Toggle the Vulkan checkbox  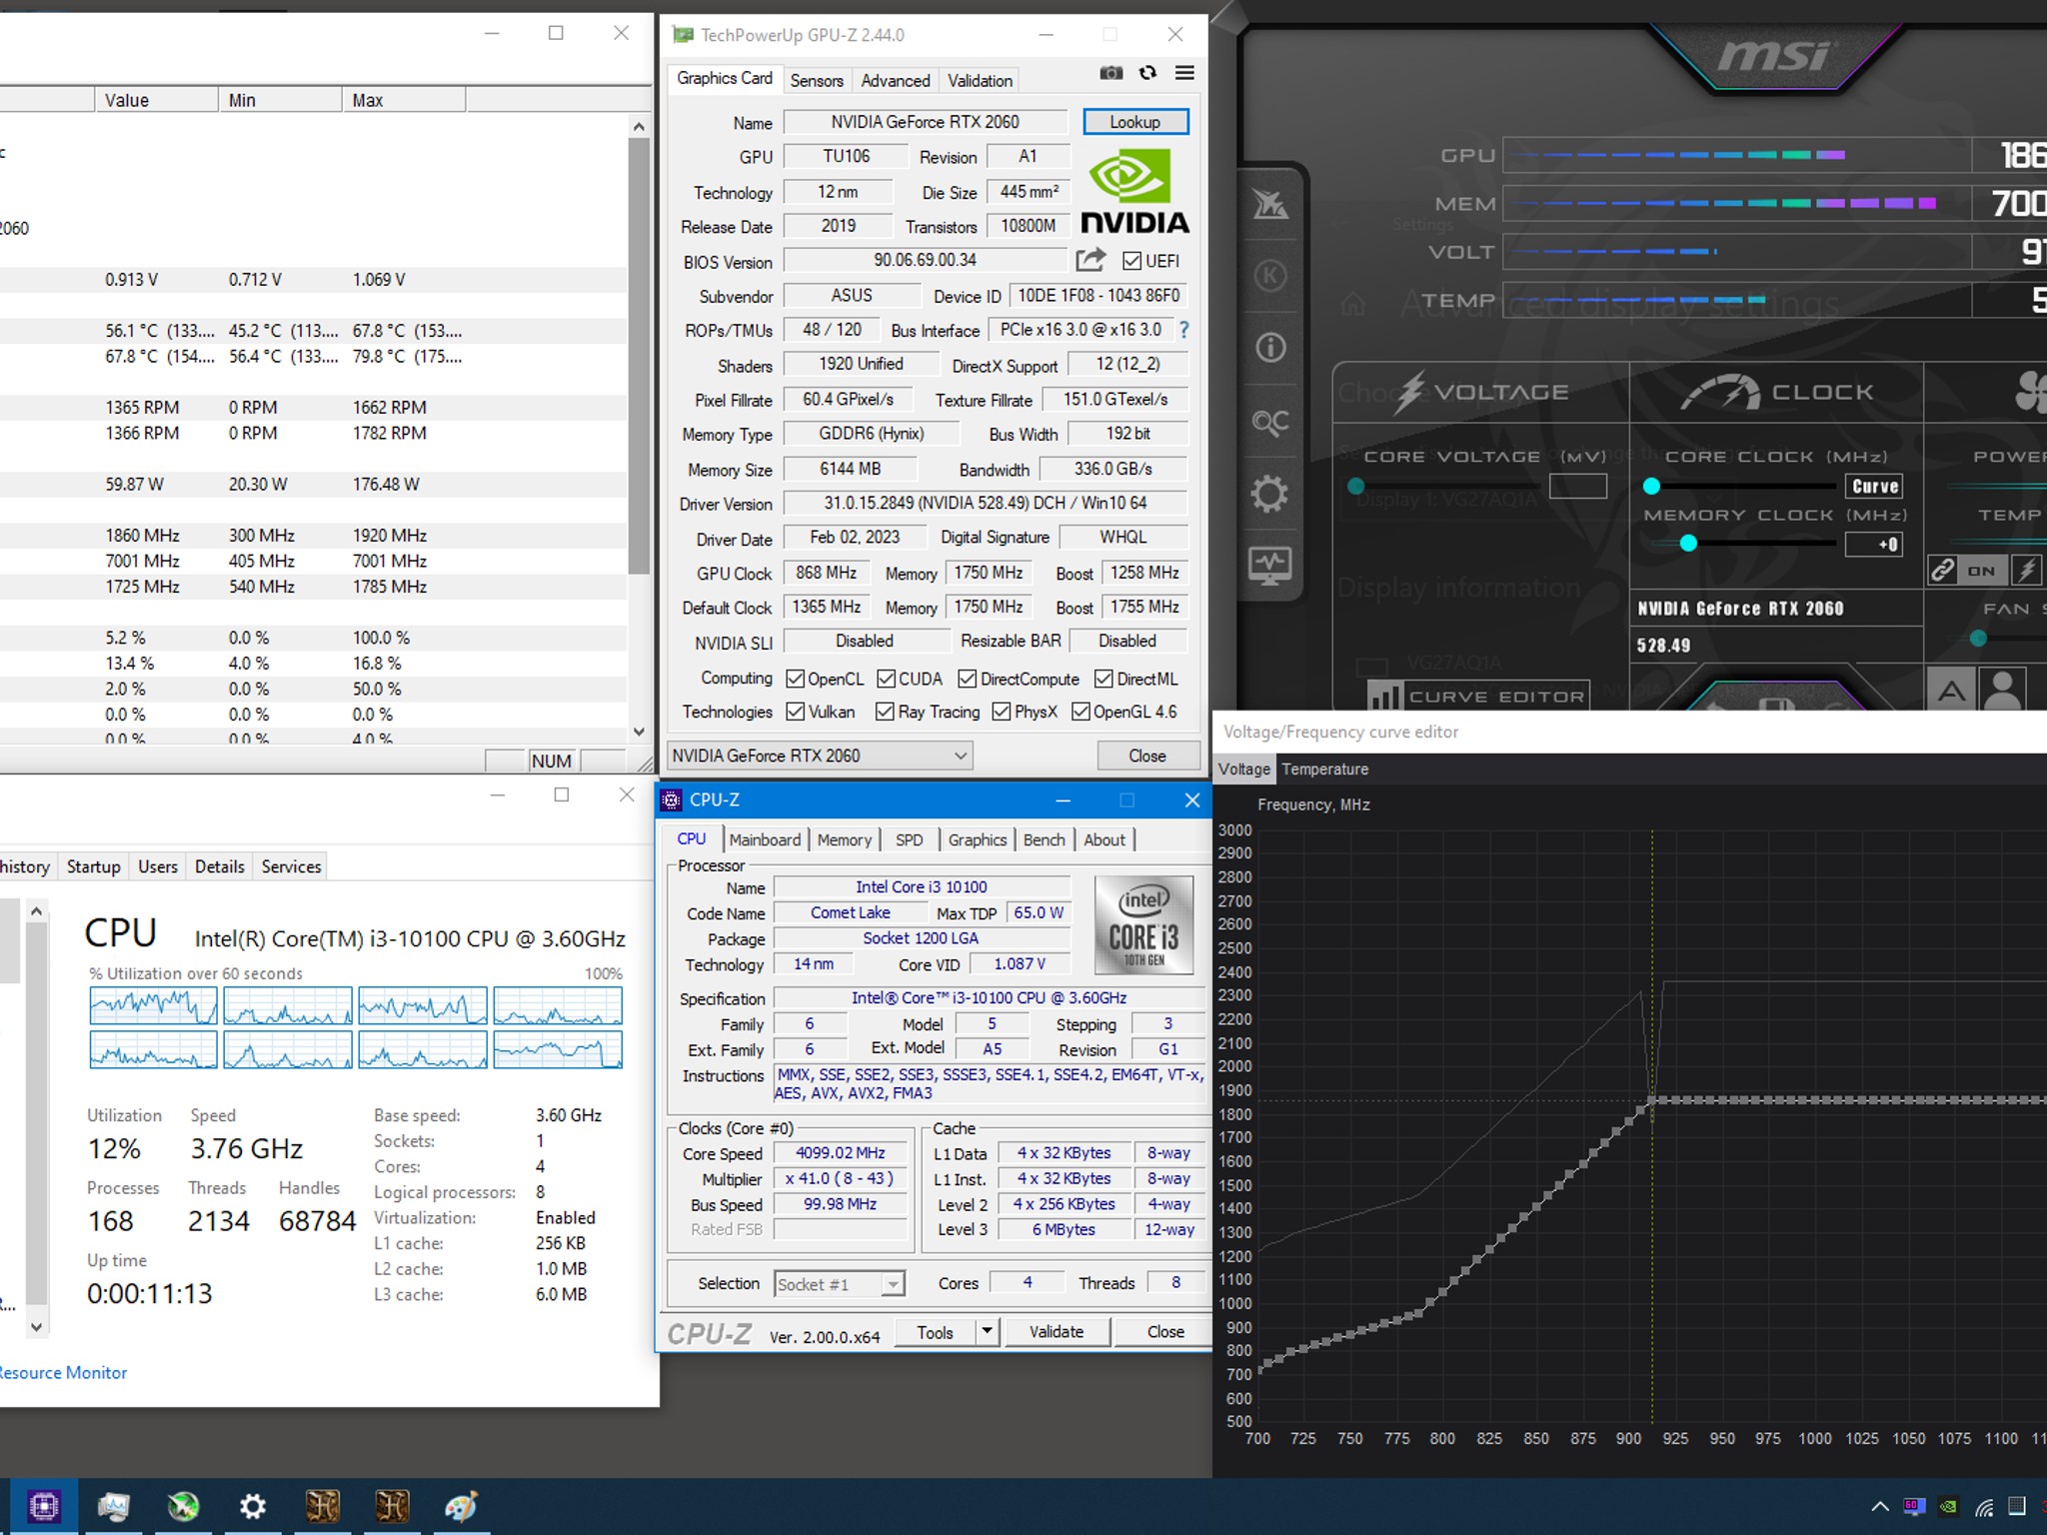click(x=796, y=712)
